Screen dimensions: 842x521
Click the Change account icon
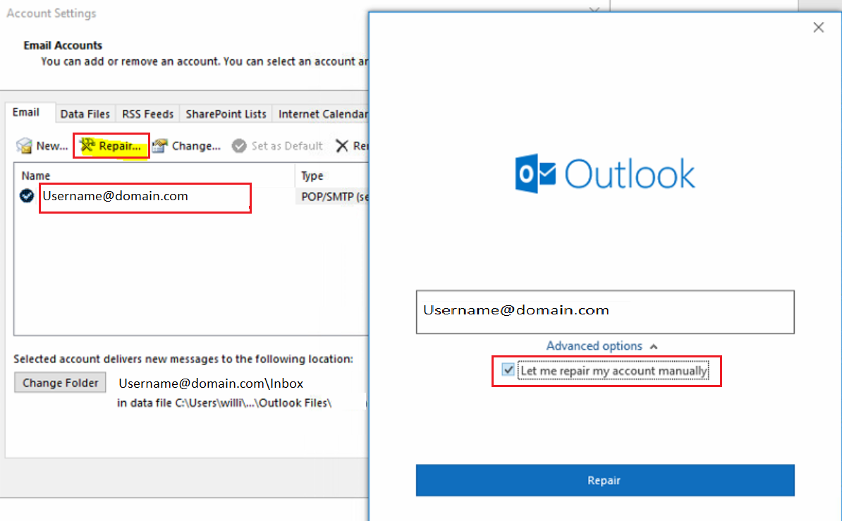click(160, 145)
